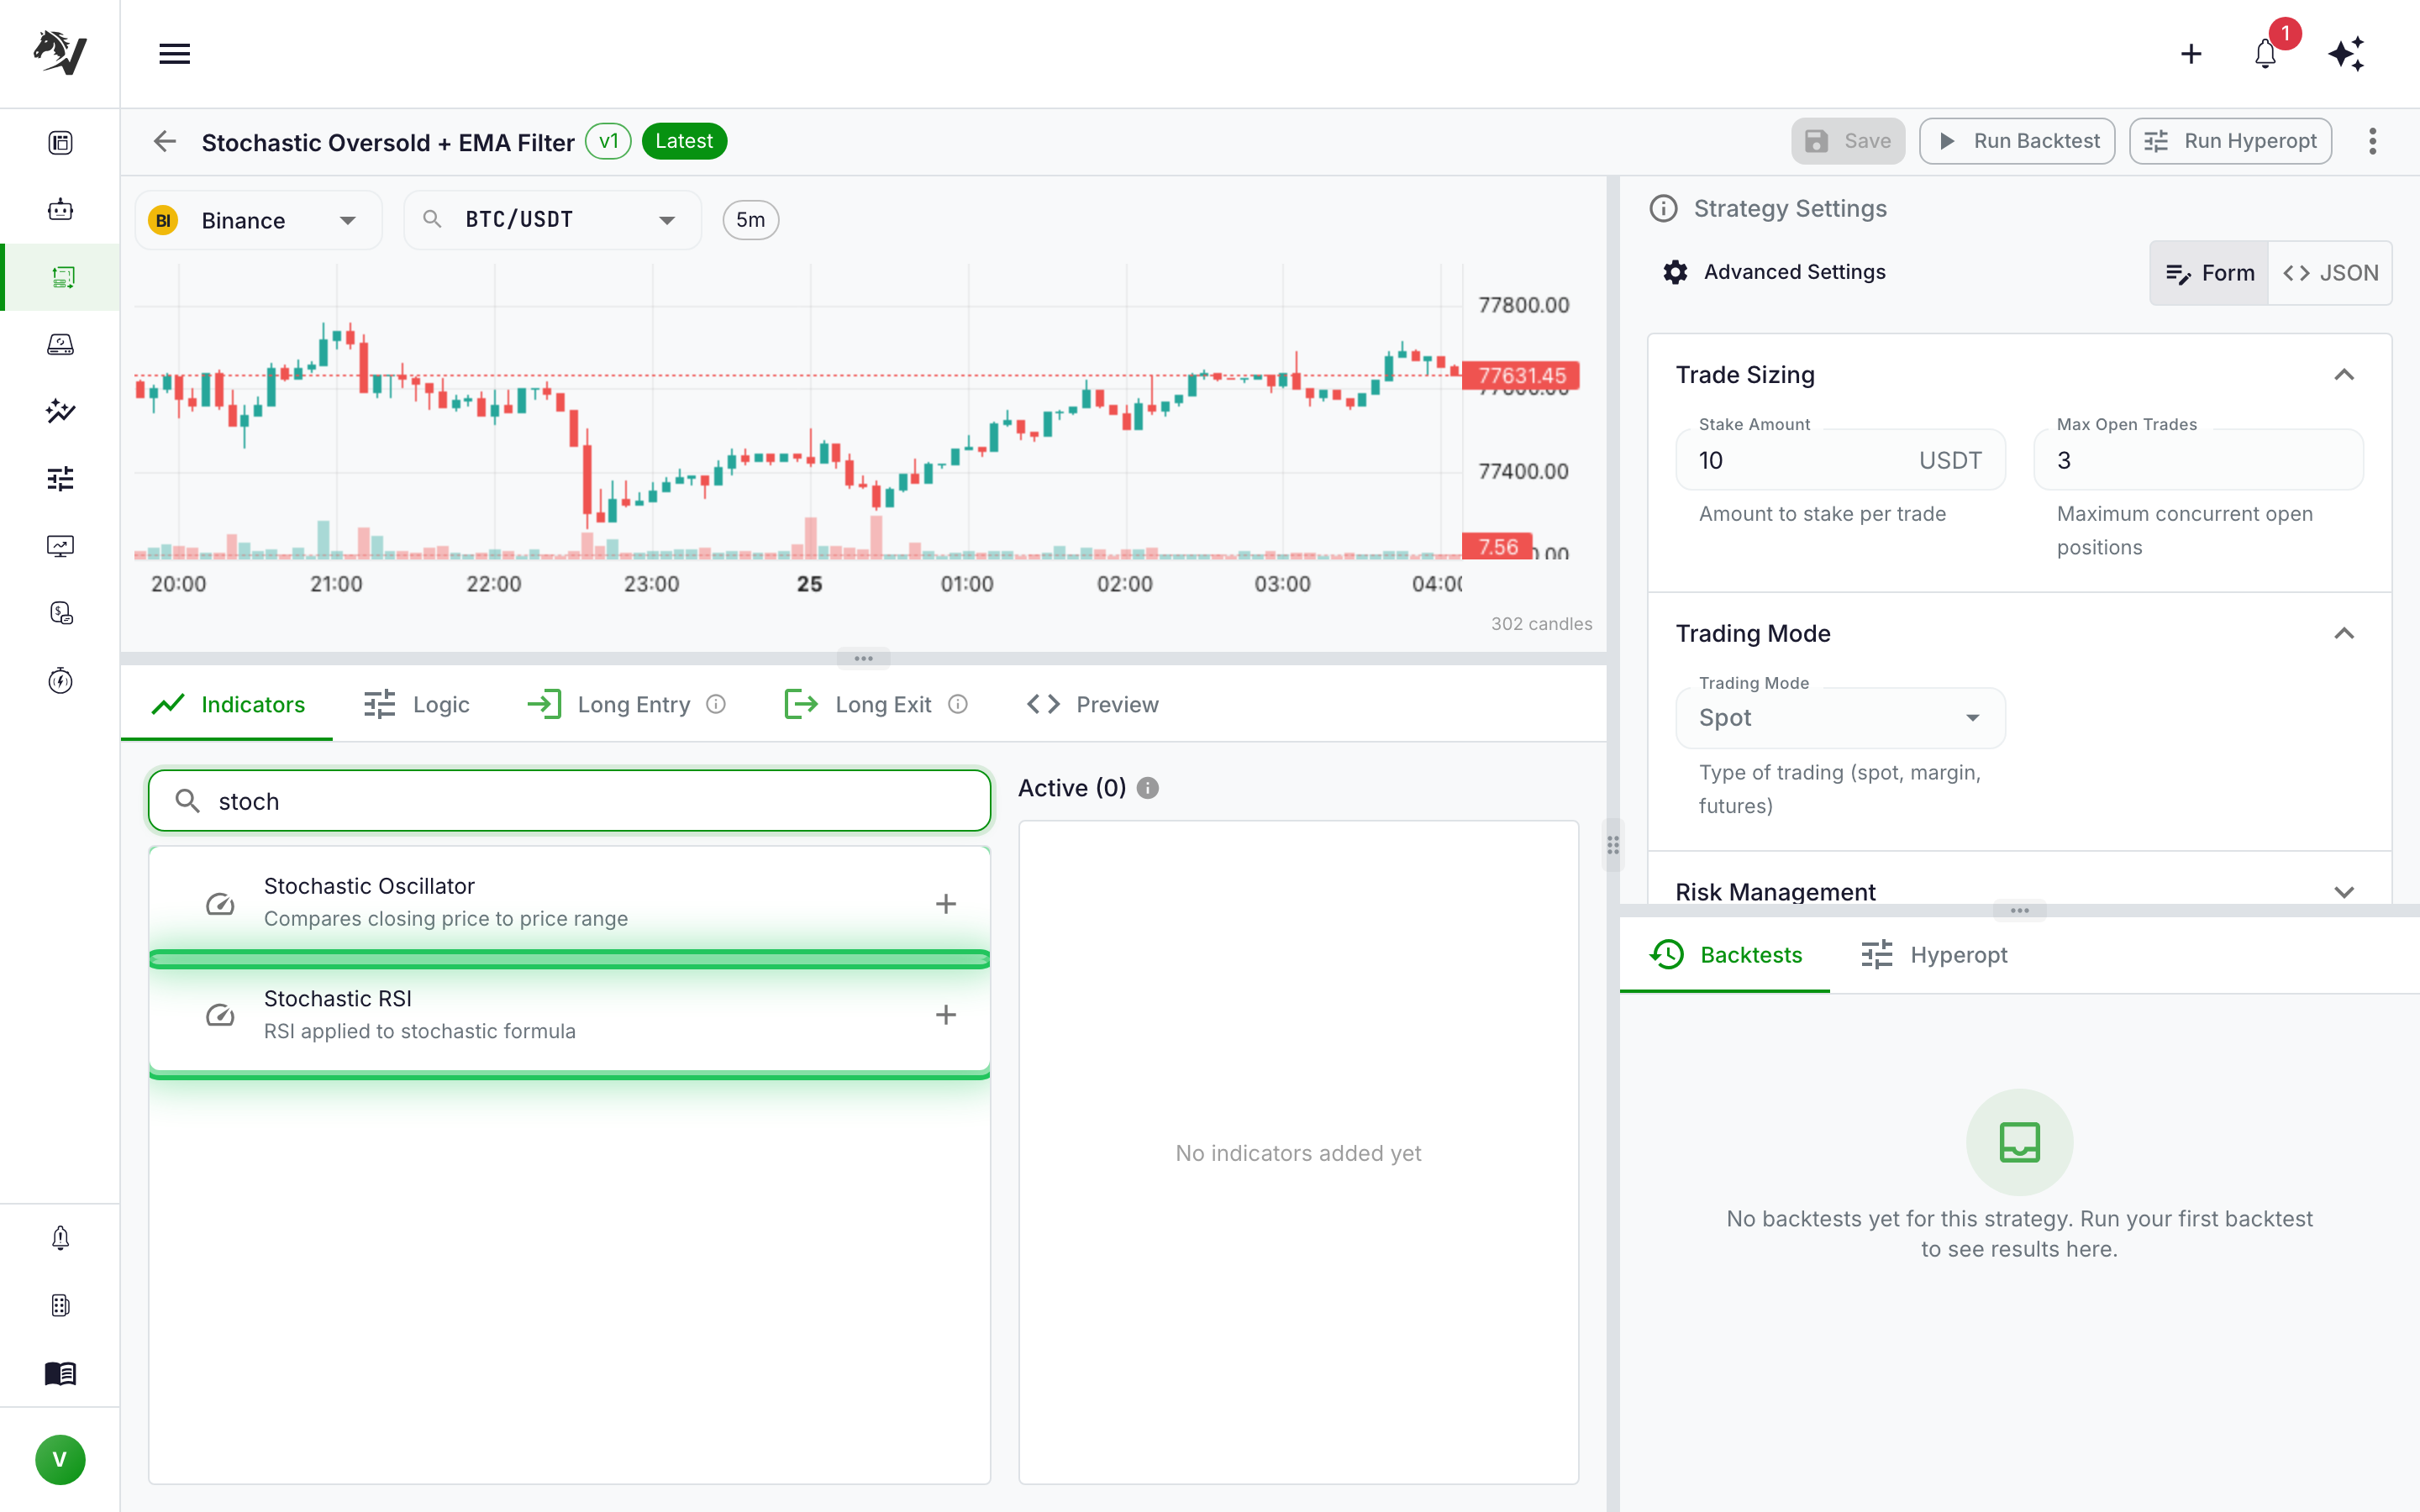Switch settings view to JSON
2420x1512 pixels.
[2330, 273]
